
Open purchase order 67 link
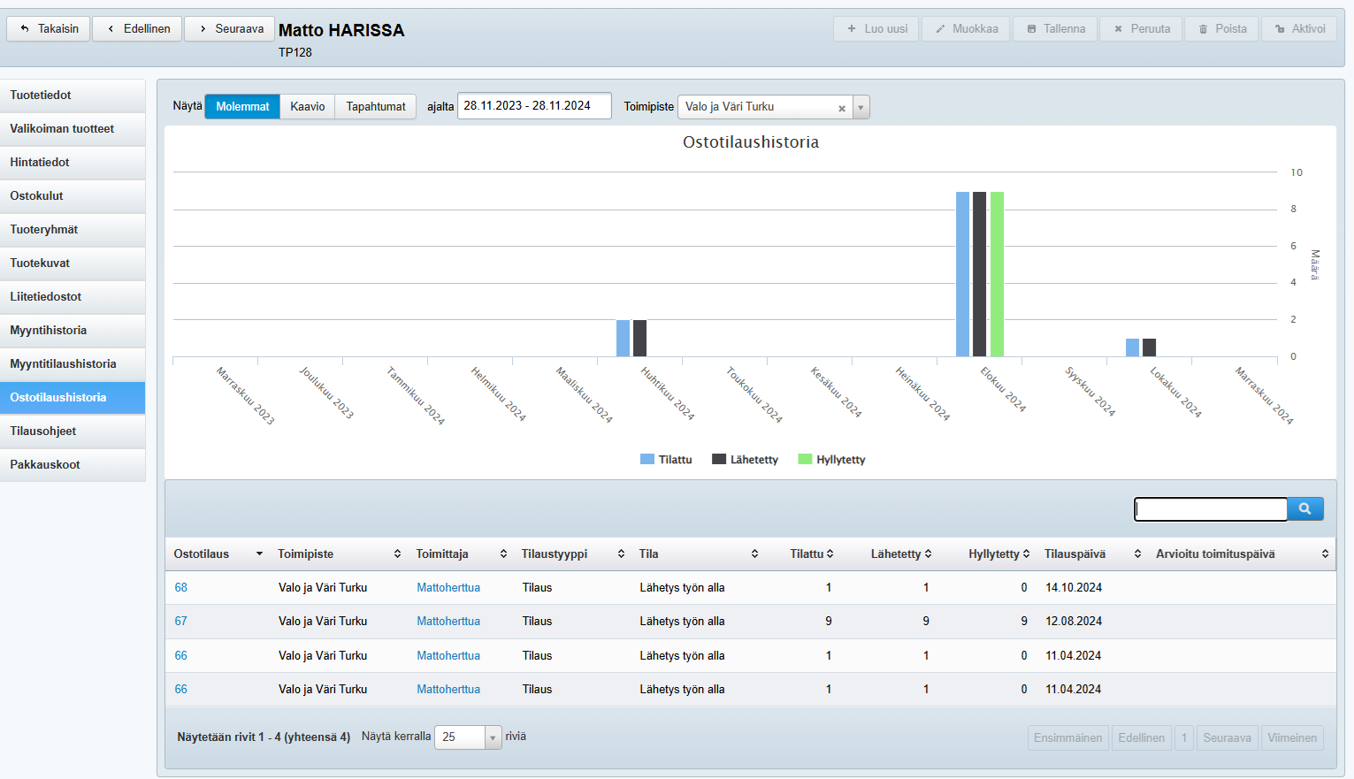[180, 622]
